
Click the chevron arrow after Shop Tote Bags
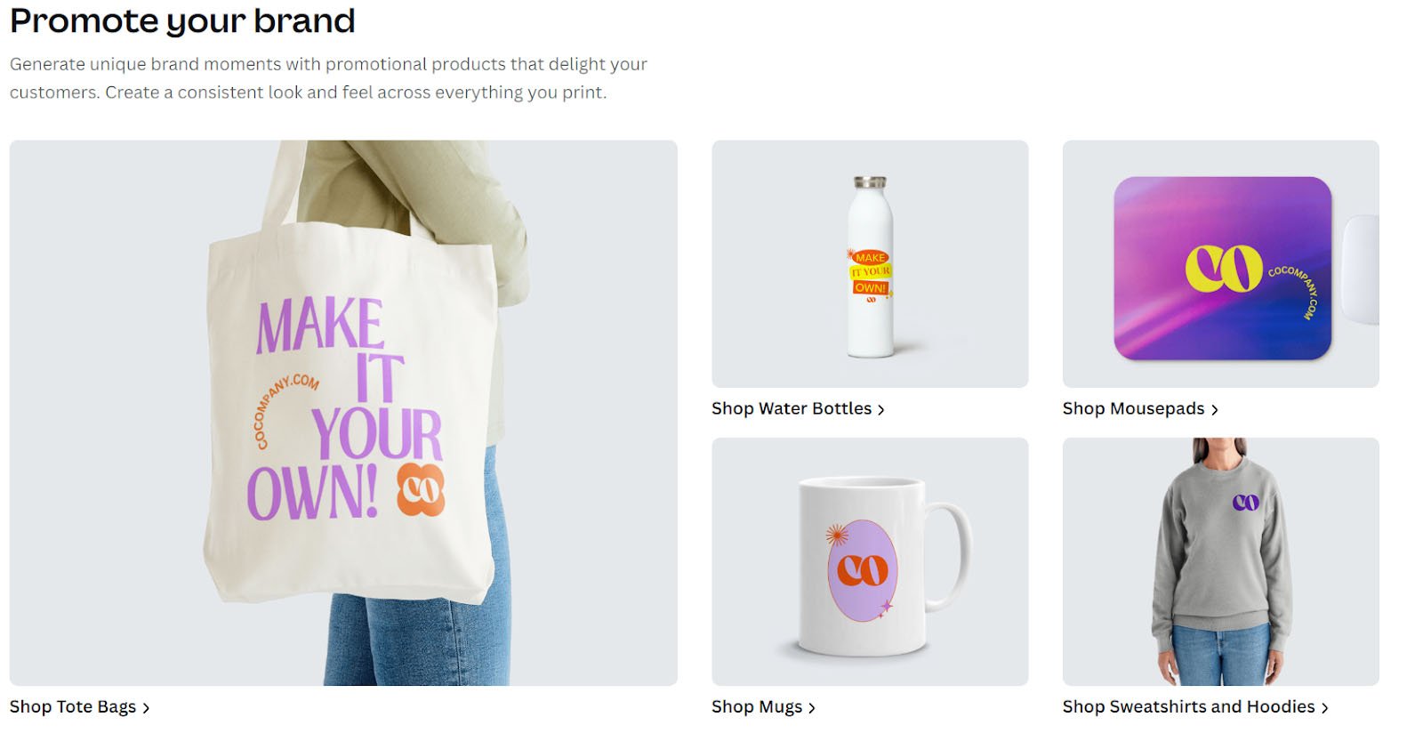pyautogui.click(x=146, y=708)
